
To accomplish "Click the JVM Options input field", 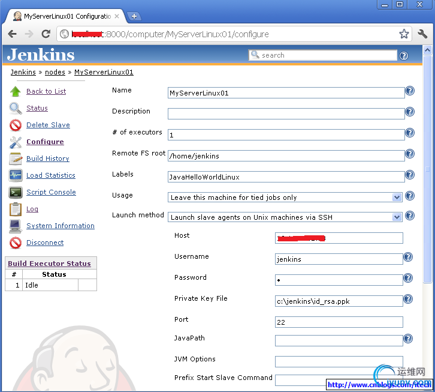I will [339, 362].
